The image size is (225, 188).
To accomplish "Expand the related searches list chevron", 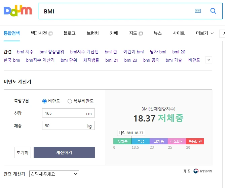I will tap(209, 60).
